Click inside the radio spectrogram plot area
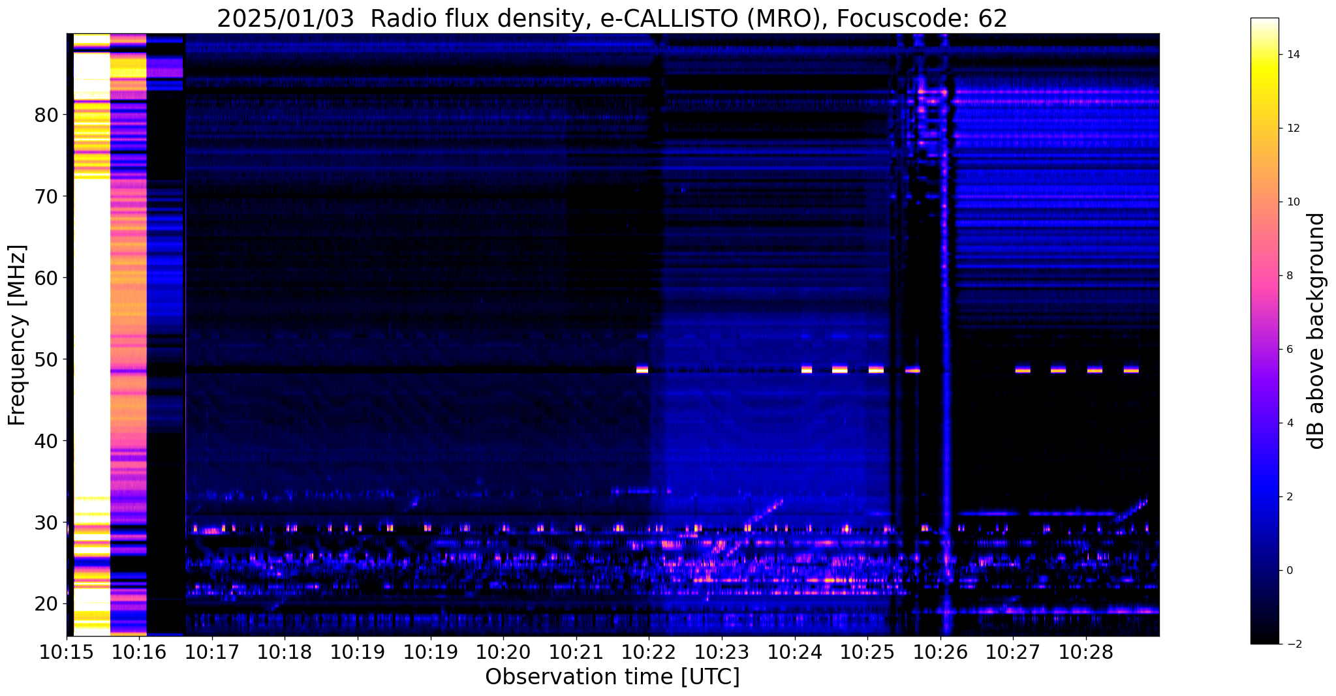 coord(613,335)
